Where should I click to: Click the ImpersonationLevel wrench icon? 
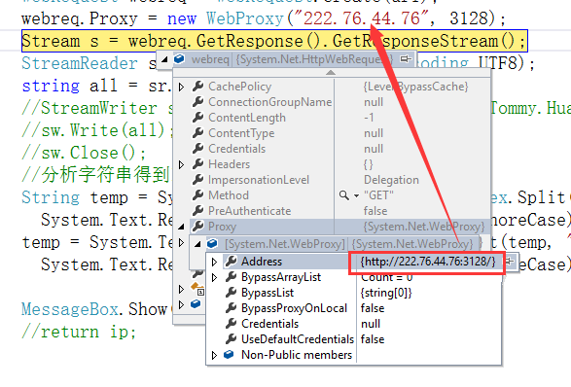(198, 180)
